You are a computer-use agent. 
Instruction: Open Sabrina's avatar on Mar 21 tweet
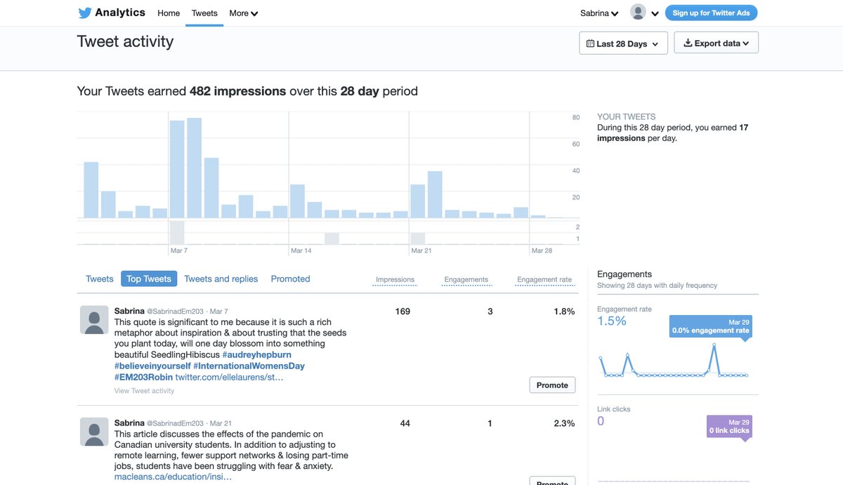click(94, 432)
